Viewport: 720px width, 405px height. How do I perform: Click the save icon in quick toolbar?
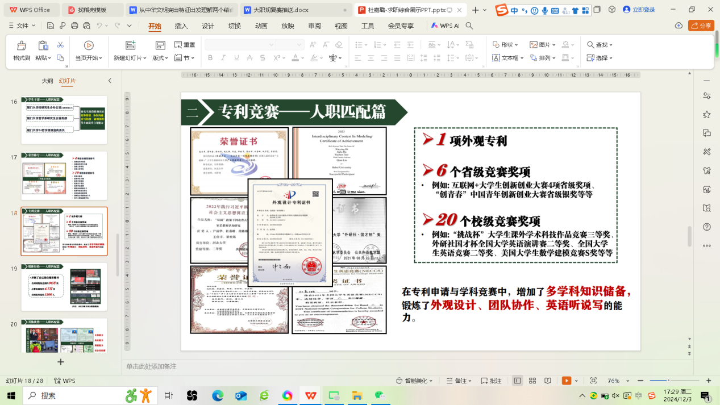point(51,26)
